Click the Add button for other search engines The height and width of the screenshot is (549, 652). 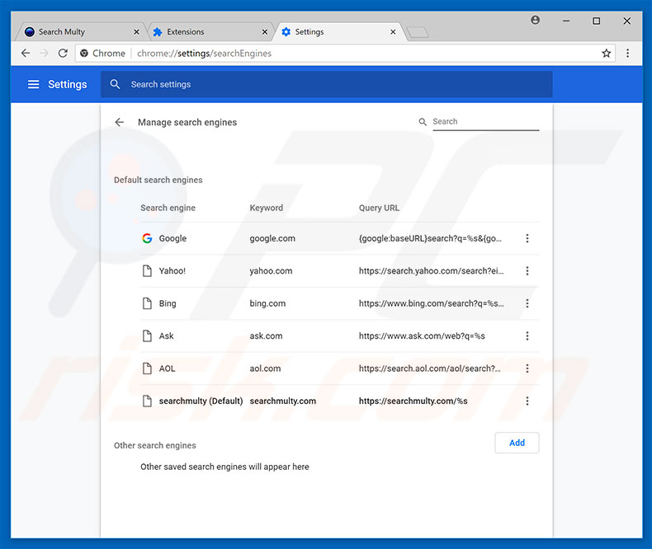517,443
